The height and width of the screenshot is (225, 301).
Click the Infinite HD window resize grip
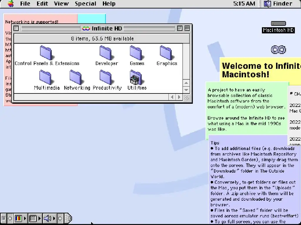tap(187, 98)
